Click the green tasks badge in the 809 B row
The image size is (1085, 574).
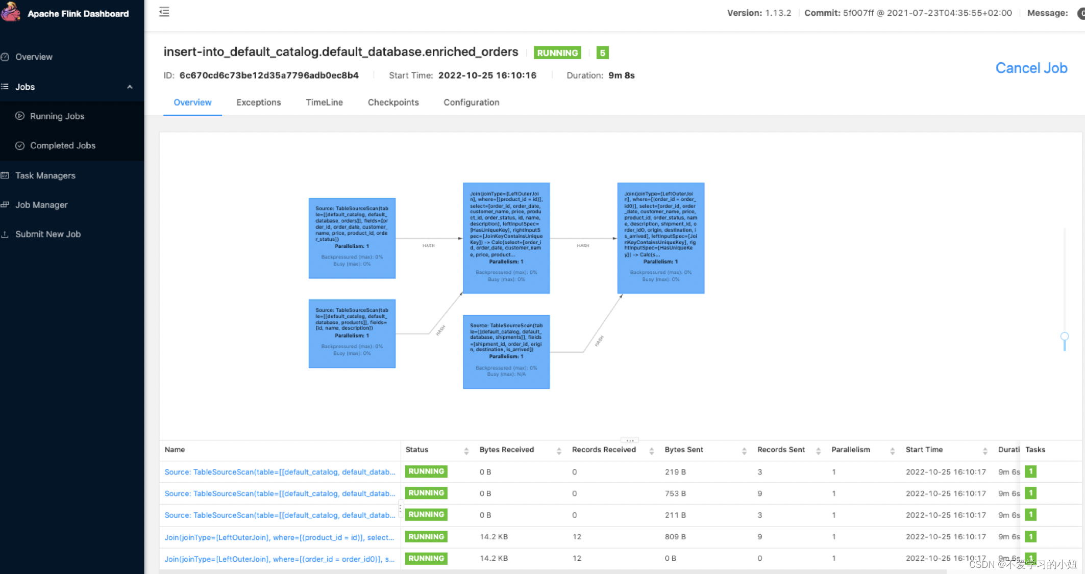coord(1030,537)
